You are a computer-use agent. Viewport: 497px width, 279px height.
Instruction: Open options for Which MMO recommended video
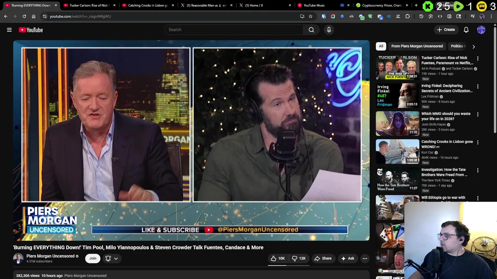(478, 114)
